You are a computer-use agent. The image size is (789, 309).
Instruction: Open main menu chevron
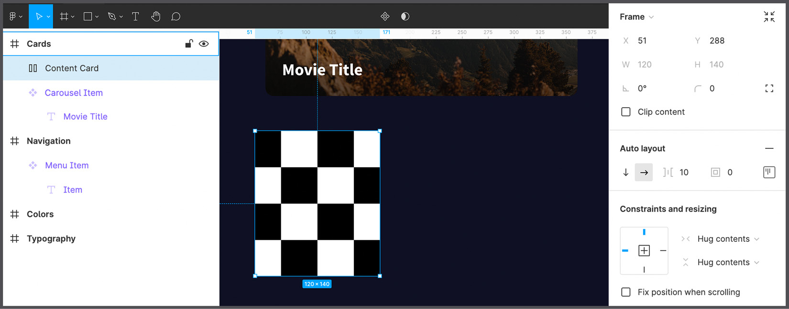(x=21, y=17)
